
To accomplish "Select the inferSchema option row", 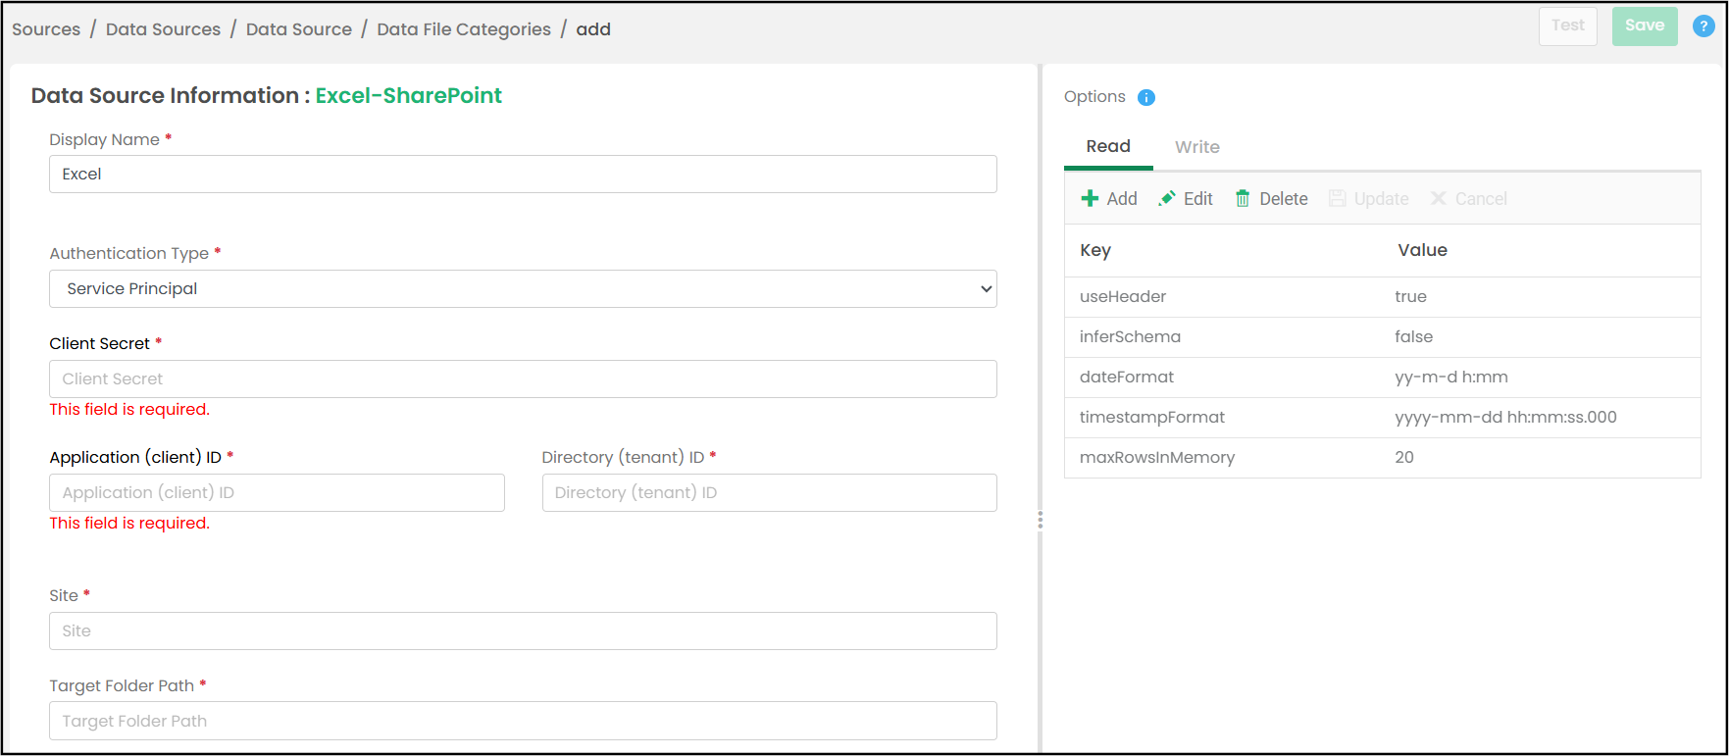I will point(1382,337).
